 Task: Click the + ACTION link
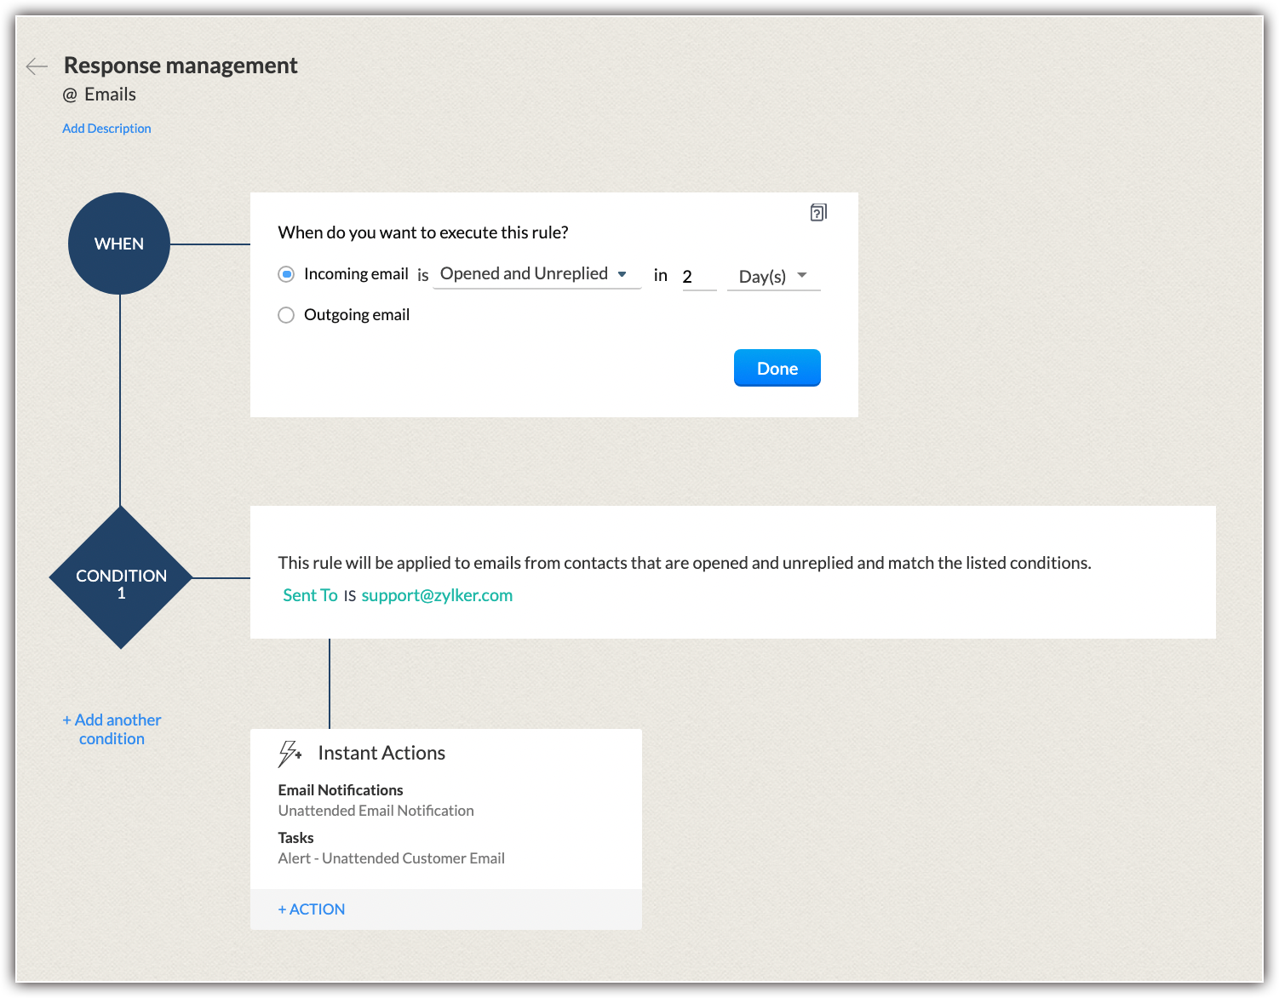(312, 909)
